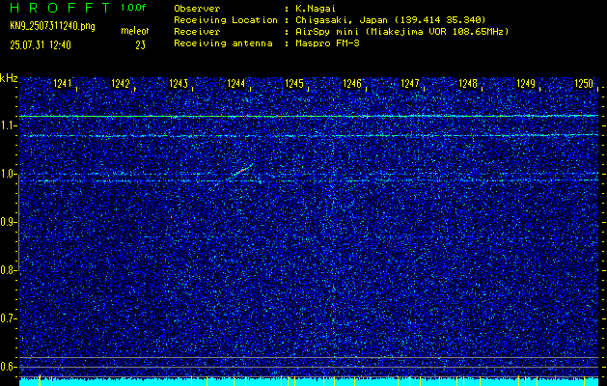Select observer name K.Nagai
Image resolution: width=607 pixels, height=386 pixels.
316,9
